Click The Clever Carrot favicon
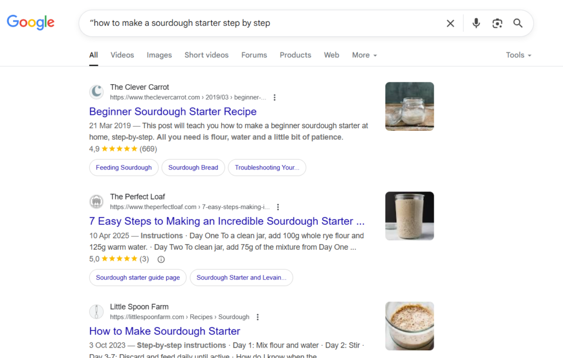Screen dimensions: 563x358 pos(97,92)
